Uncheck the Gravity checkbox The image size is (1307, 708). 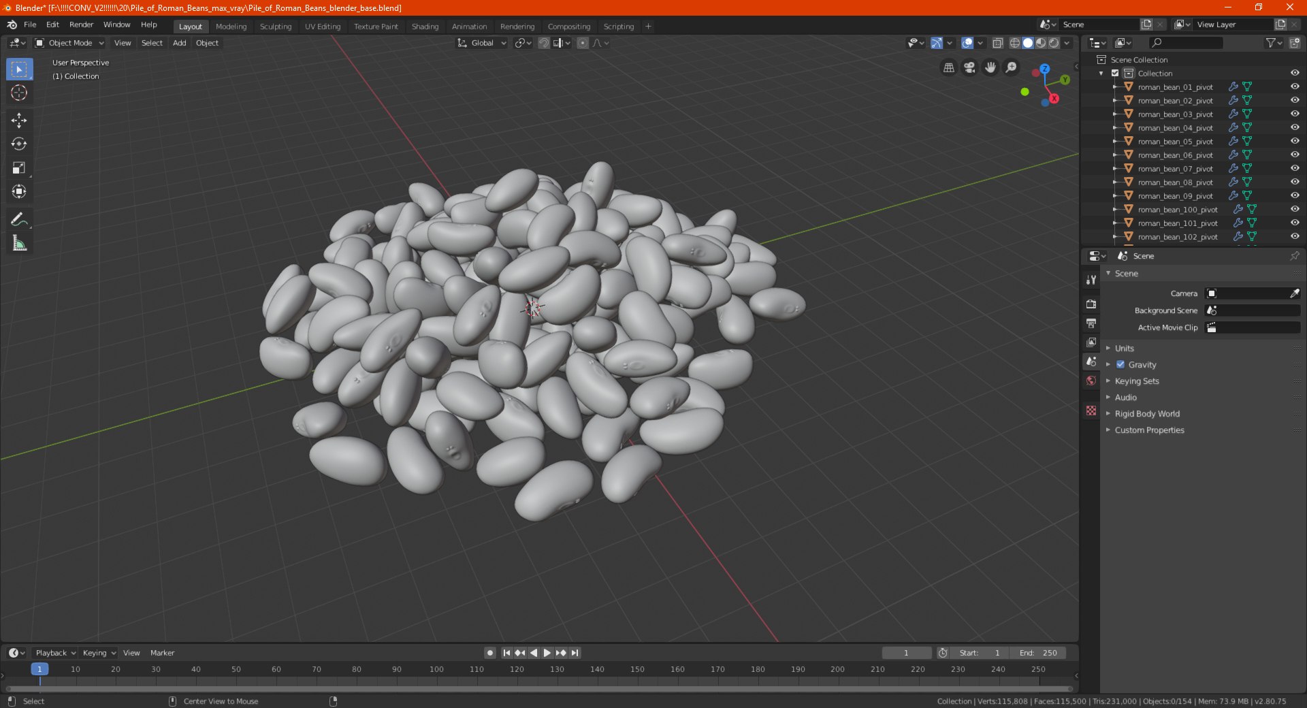[1120, 365]
